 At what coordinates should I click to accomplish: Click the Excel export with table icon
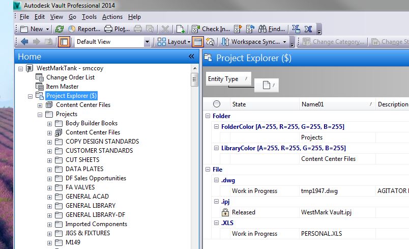coord(296,29)
